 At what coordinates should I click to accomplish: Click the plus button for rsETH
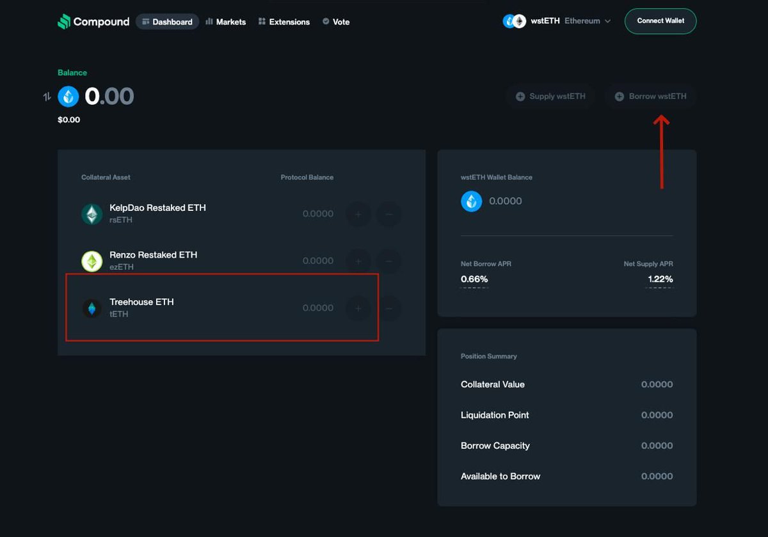[x=358, y=214]
